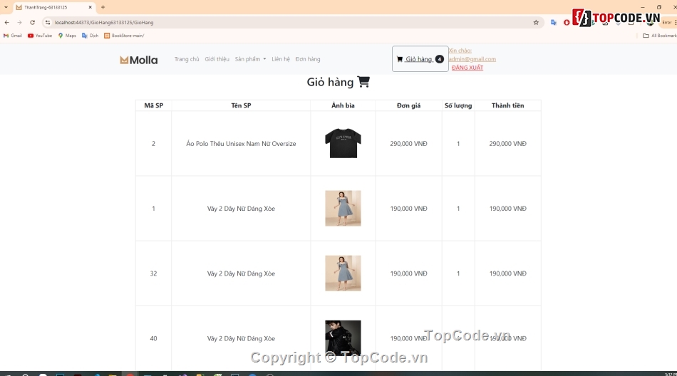Click the browser back arrow
This screenshot has height=376, width=677.
pos(7,22)
